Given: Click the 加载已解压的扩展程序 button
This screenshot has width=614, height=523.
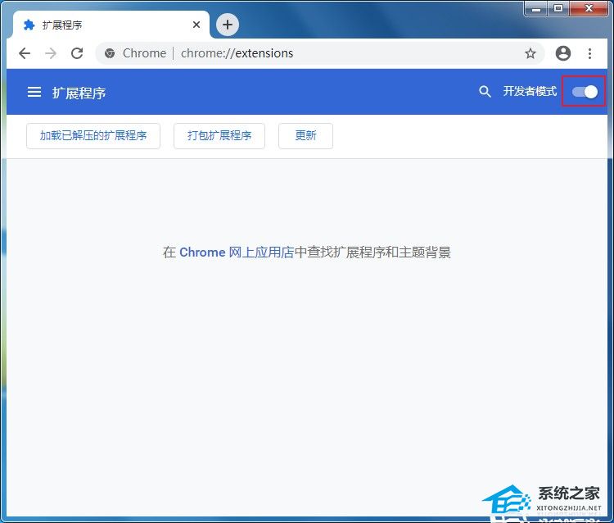Looking at the screenshot, I should (93, 136).
